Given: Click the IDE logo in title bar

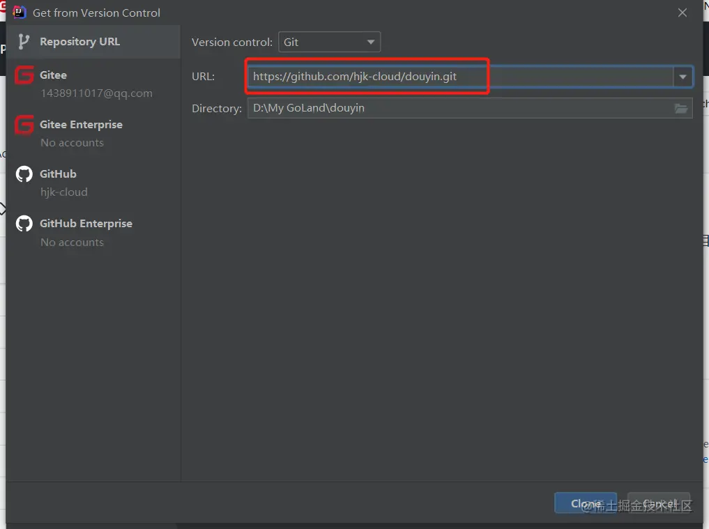Looking at the screenshot, I should tap(19, 13).
